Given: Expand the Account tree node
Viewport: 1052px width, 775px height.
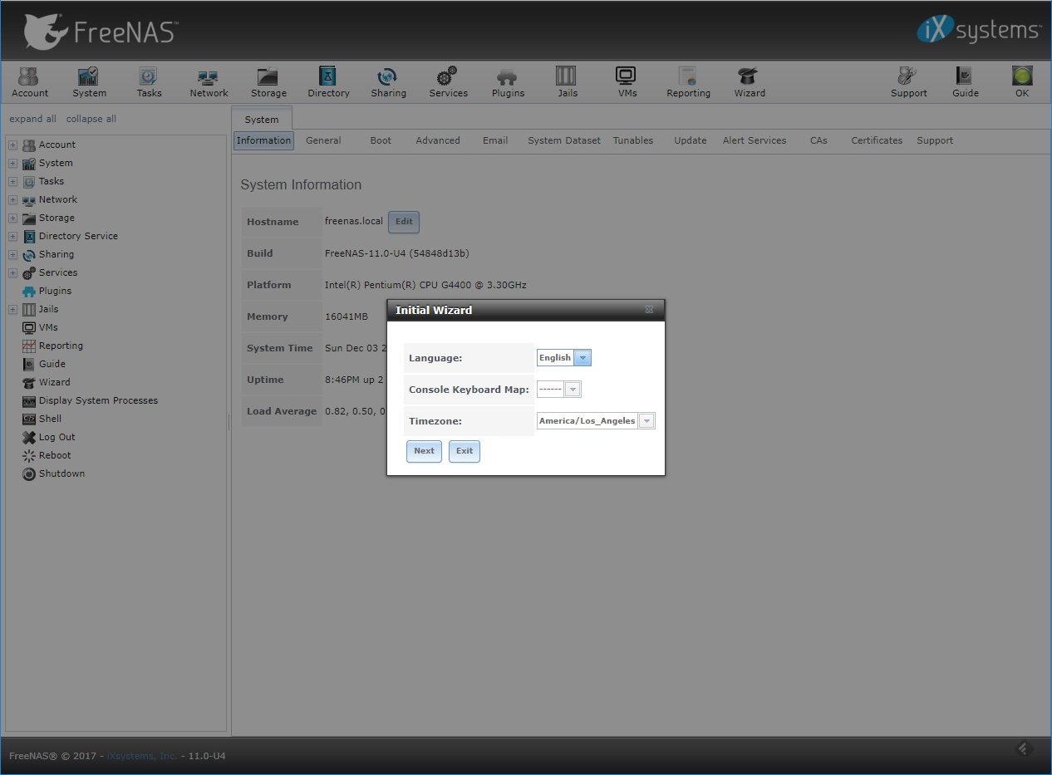Looking at the screenshot, I should (x=12, y=145).
